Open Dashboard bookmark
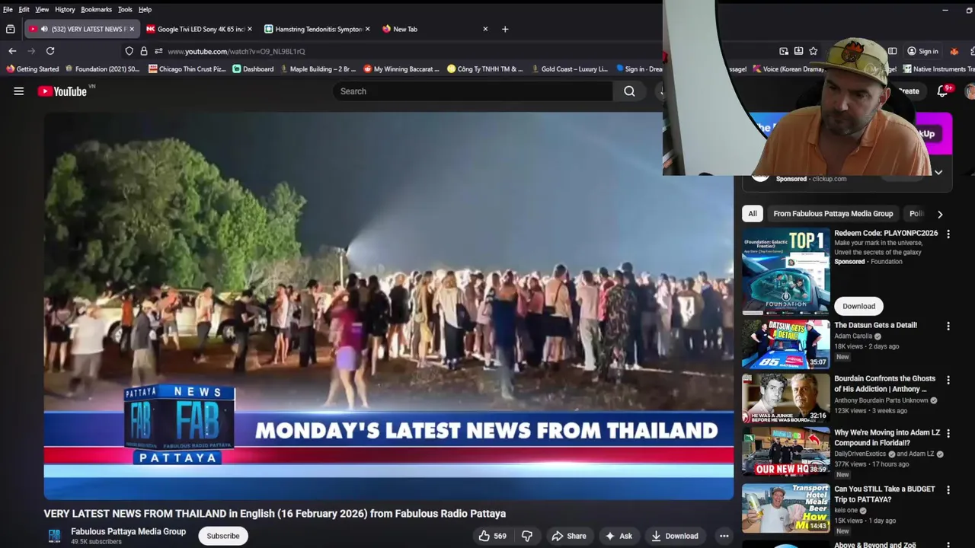 point(253,68)
